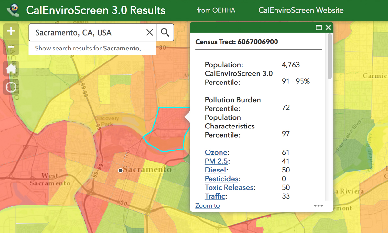Clear the search box with the X icon
This screenshot has height=233, width=388.
(149, 32)
